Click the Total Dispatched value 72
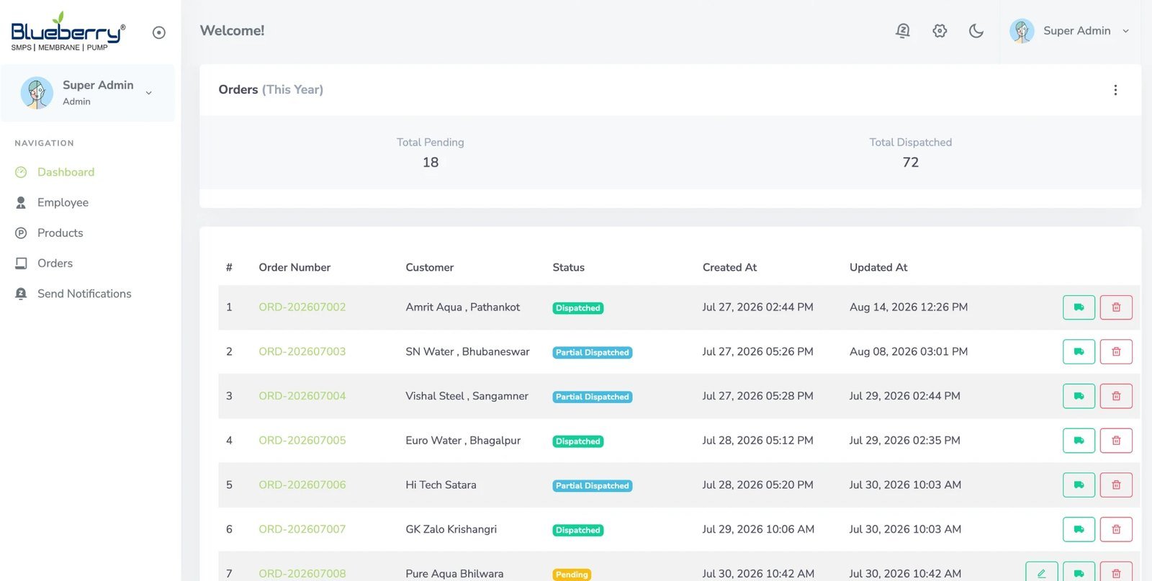Viewport: 1152px width, 581px height. [x=911, y=163]
